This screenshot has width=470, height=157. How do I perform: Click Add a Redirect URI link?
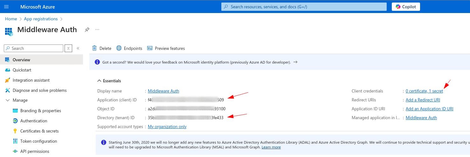click(423, 100)
